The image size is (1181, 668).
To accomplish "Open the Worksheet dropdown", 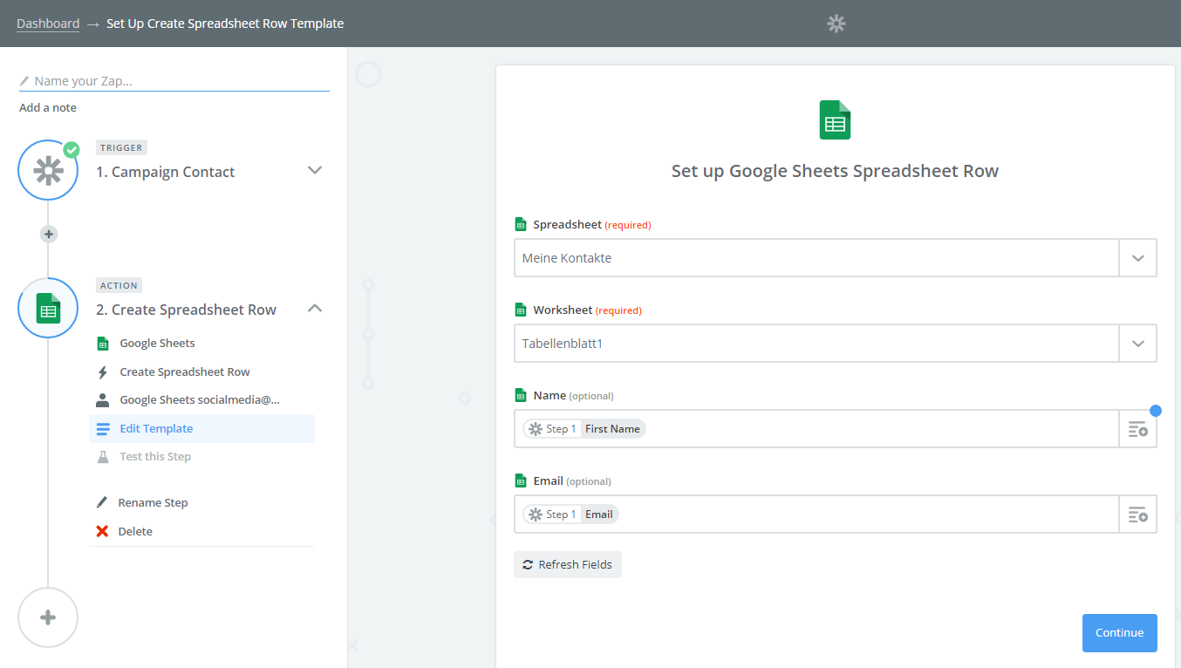I will click(x=1137, y=344).
